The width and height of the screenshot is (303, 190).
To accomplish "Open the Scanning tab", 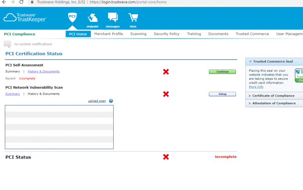I will coord(138,34).
